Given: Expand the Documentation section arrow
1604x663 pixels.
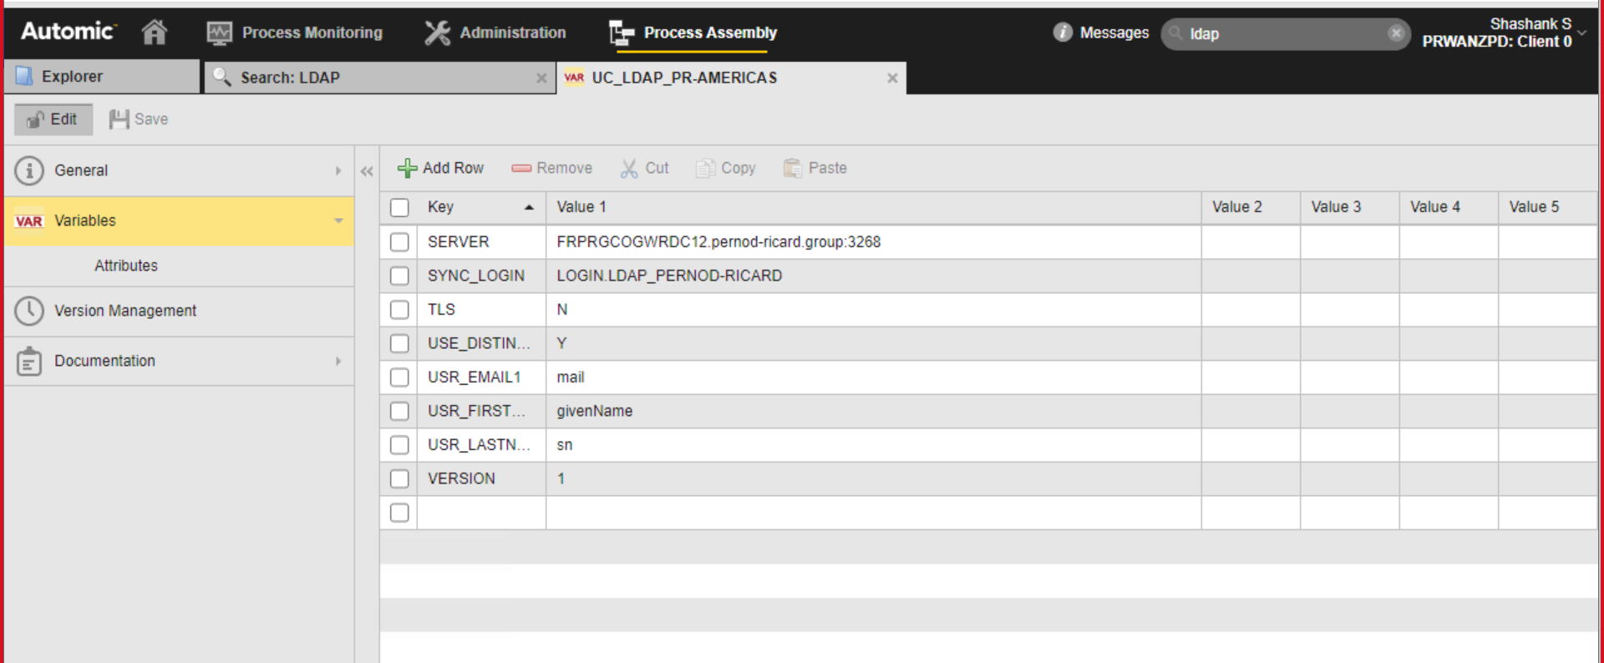Looking at the screenshot, I should pos(338,361).
